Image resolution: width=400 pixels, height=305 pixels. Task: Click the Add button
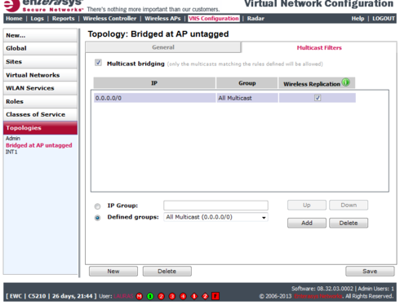coord(307,223)
